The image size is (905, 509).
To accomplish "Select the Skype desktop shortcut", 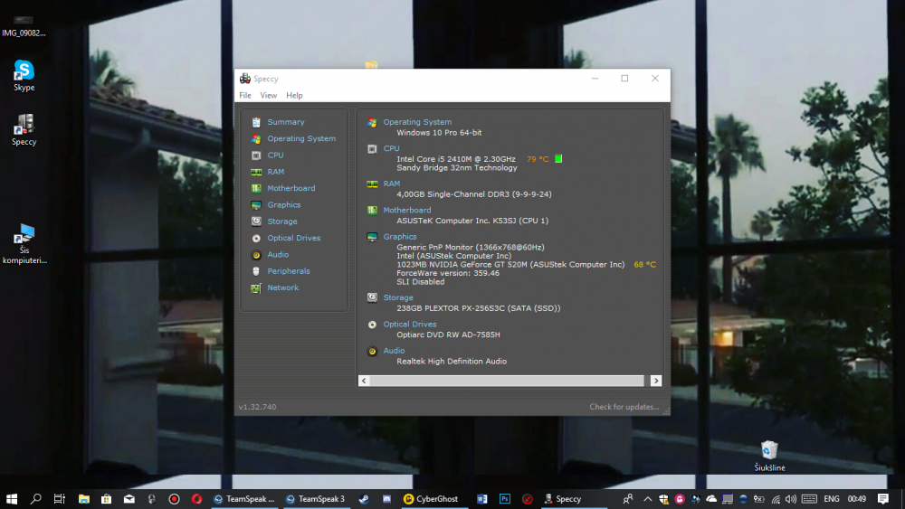I will 24,76.
